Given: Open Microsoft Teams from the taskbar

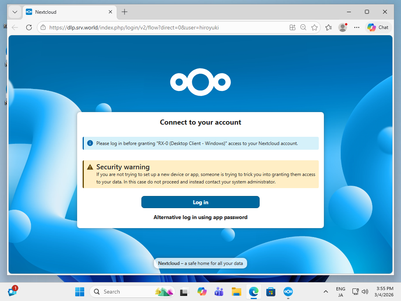Looking at the screenshot, I should [x=219, y=292].
